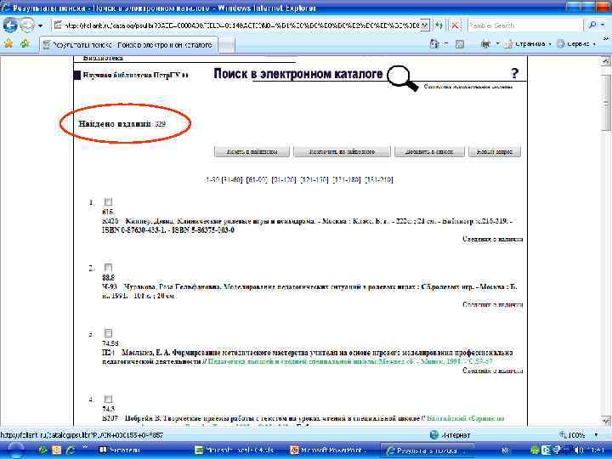Tick the checkbox for result 3
Viewport: 612px width, 459px height.
pos(108,333)
